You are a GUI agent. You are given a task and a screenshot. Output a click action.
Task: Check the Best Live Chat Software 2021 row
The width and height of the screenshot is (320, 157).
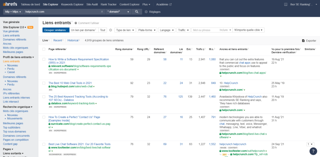click(44, 144)
